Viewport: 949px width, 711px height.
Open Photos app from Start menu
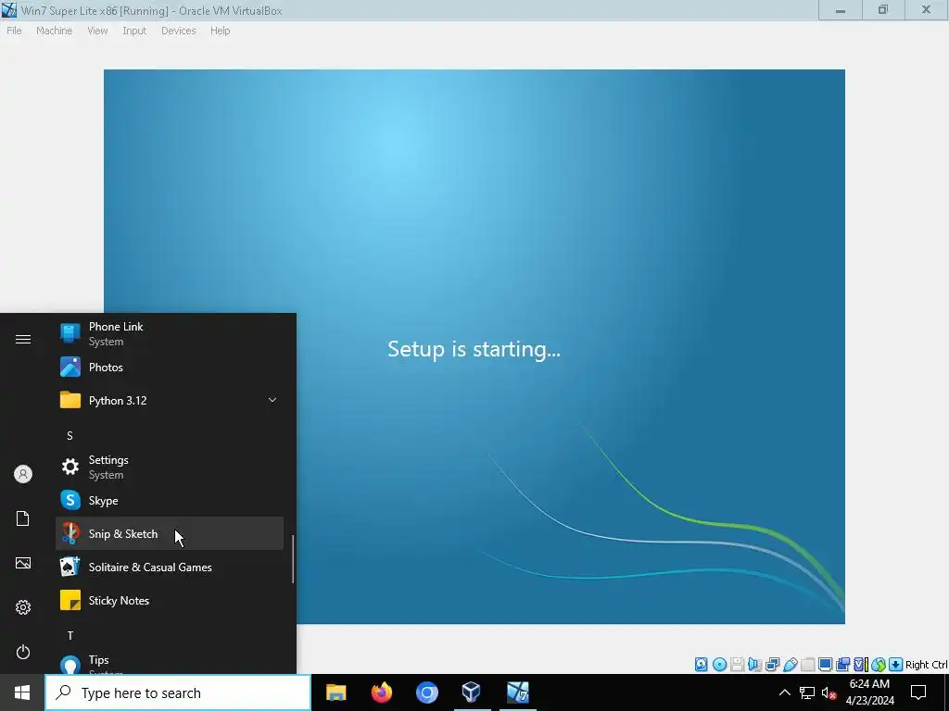(x=170, y=367)
